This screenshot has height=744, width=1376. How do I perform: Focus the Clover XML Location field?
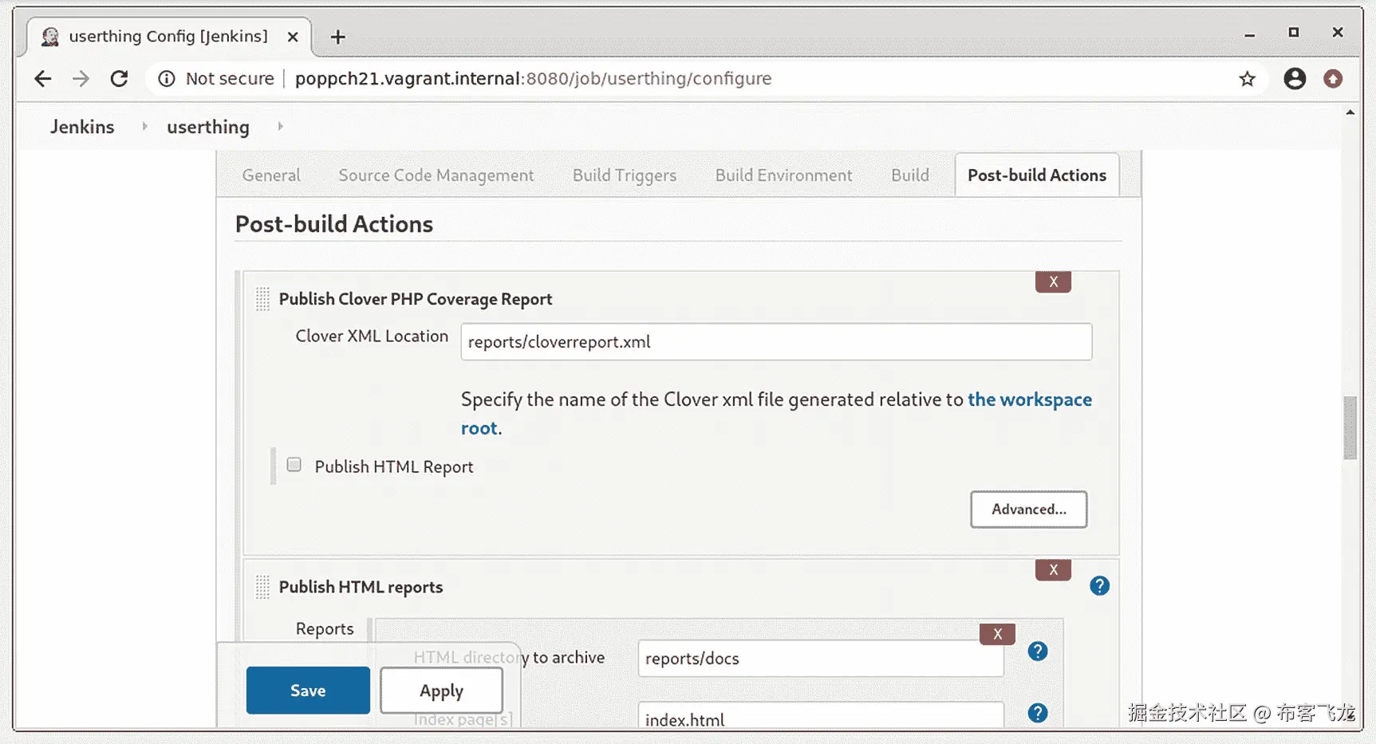[775, 342]
